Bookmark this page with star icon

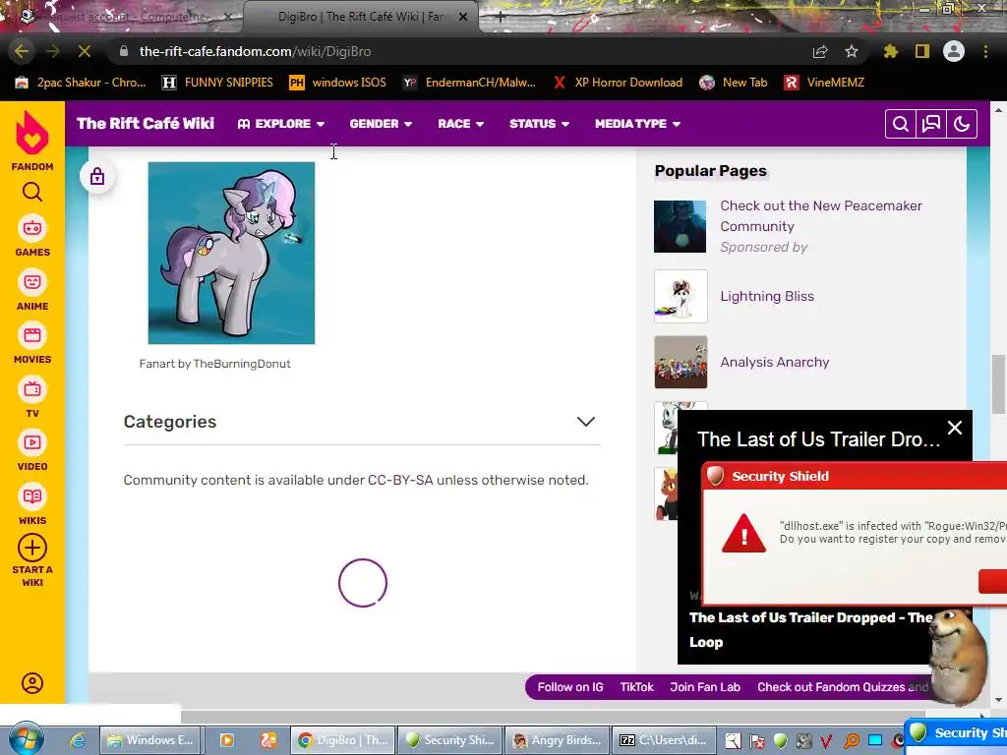tap(852, 51)
